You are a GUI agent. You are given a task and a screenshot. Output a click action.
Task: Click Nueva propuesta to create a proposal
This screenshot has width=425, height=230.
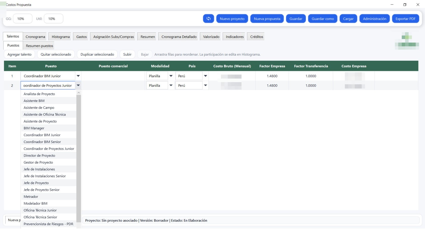coord(267,18)
